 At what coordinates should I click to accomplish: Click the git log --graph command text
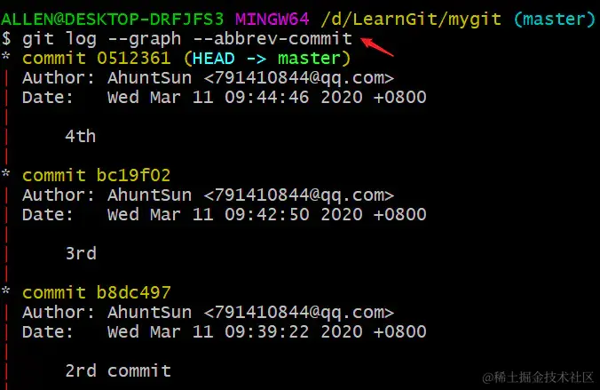point(101,39)
